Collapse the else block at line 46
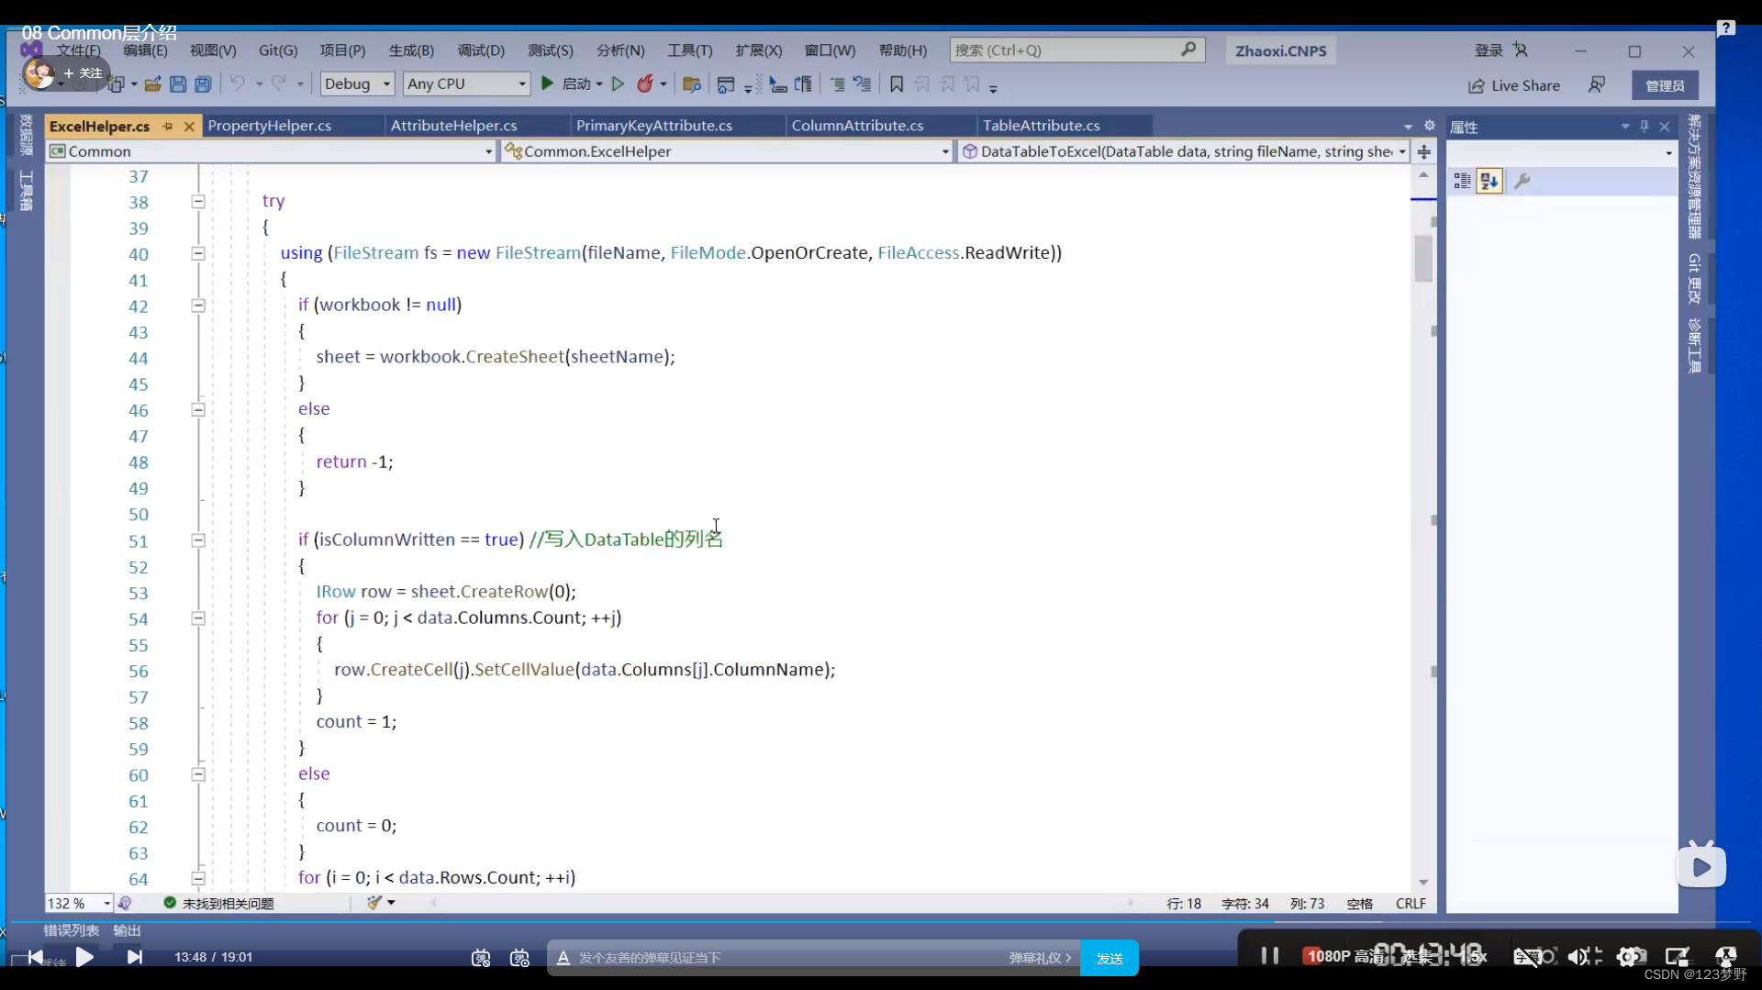 pyautogui.click(x=198, y=410)
